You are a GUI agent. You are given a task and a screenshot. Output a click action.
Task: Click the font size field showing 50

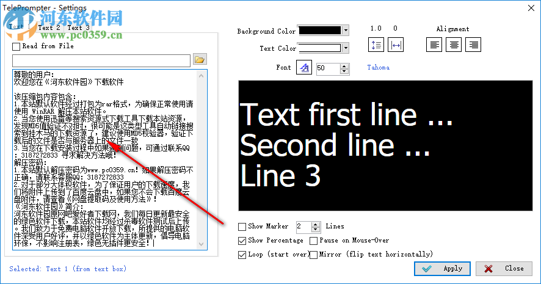[328, 68]
